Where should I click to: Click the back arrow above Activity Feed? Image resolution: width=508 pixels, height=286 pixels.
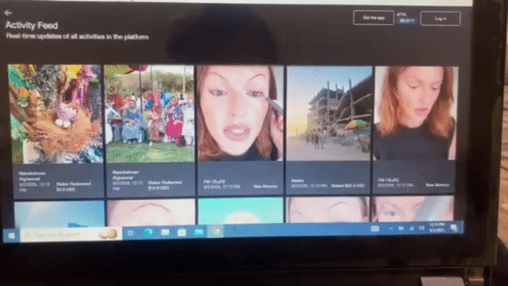pos(8,13)
